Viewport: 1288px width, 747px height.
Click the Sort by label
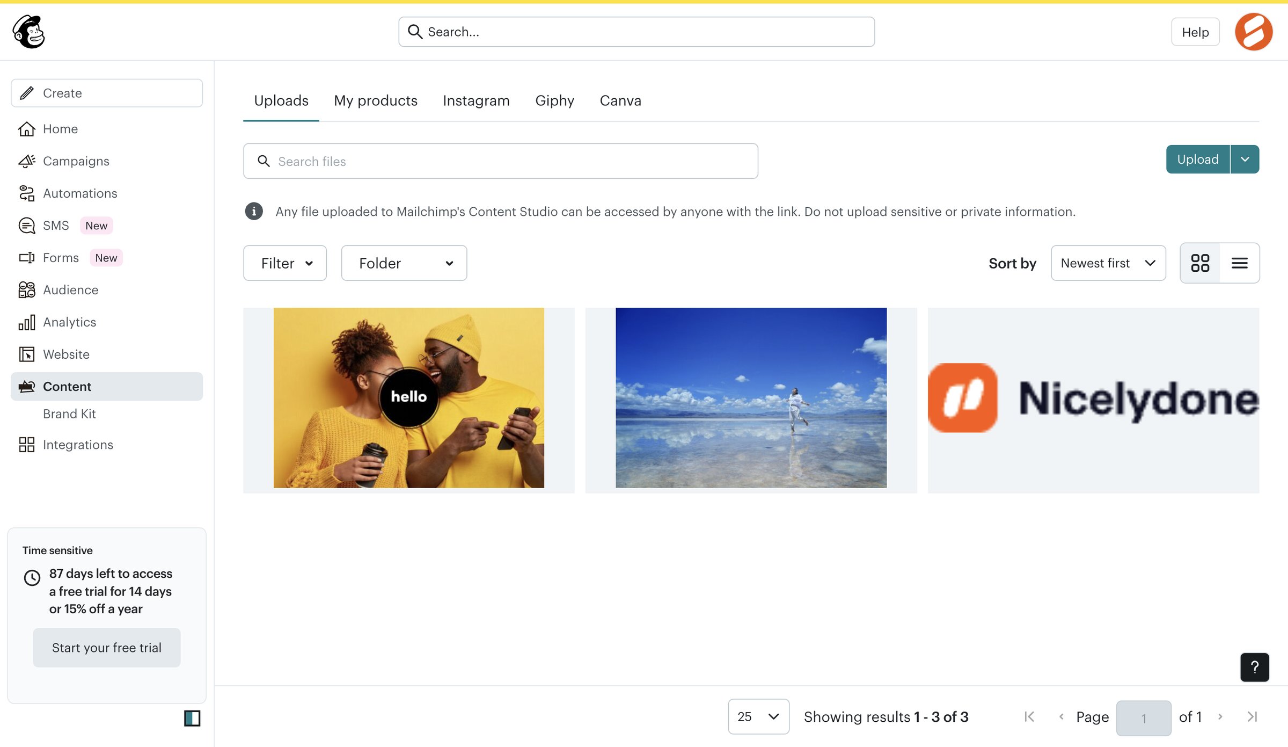1012,263
